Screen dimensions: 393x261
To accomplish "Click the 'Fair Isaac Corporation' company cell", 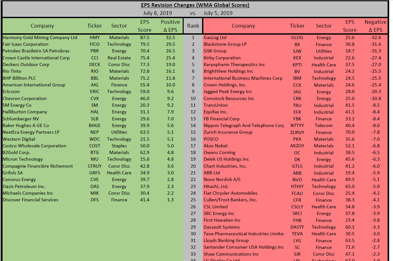I will [x=25, y=44].
